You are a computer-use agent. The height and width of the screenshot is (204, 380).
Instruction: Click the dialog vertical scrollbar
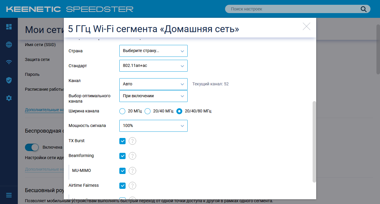click(x=314, y=142)
